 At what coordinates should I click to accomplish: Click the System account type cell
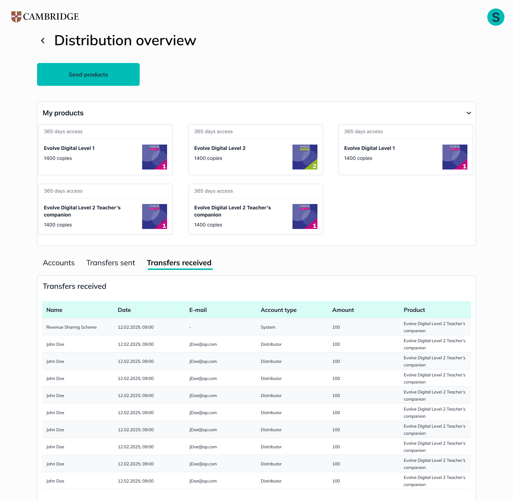[268, 327]
